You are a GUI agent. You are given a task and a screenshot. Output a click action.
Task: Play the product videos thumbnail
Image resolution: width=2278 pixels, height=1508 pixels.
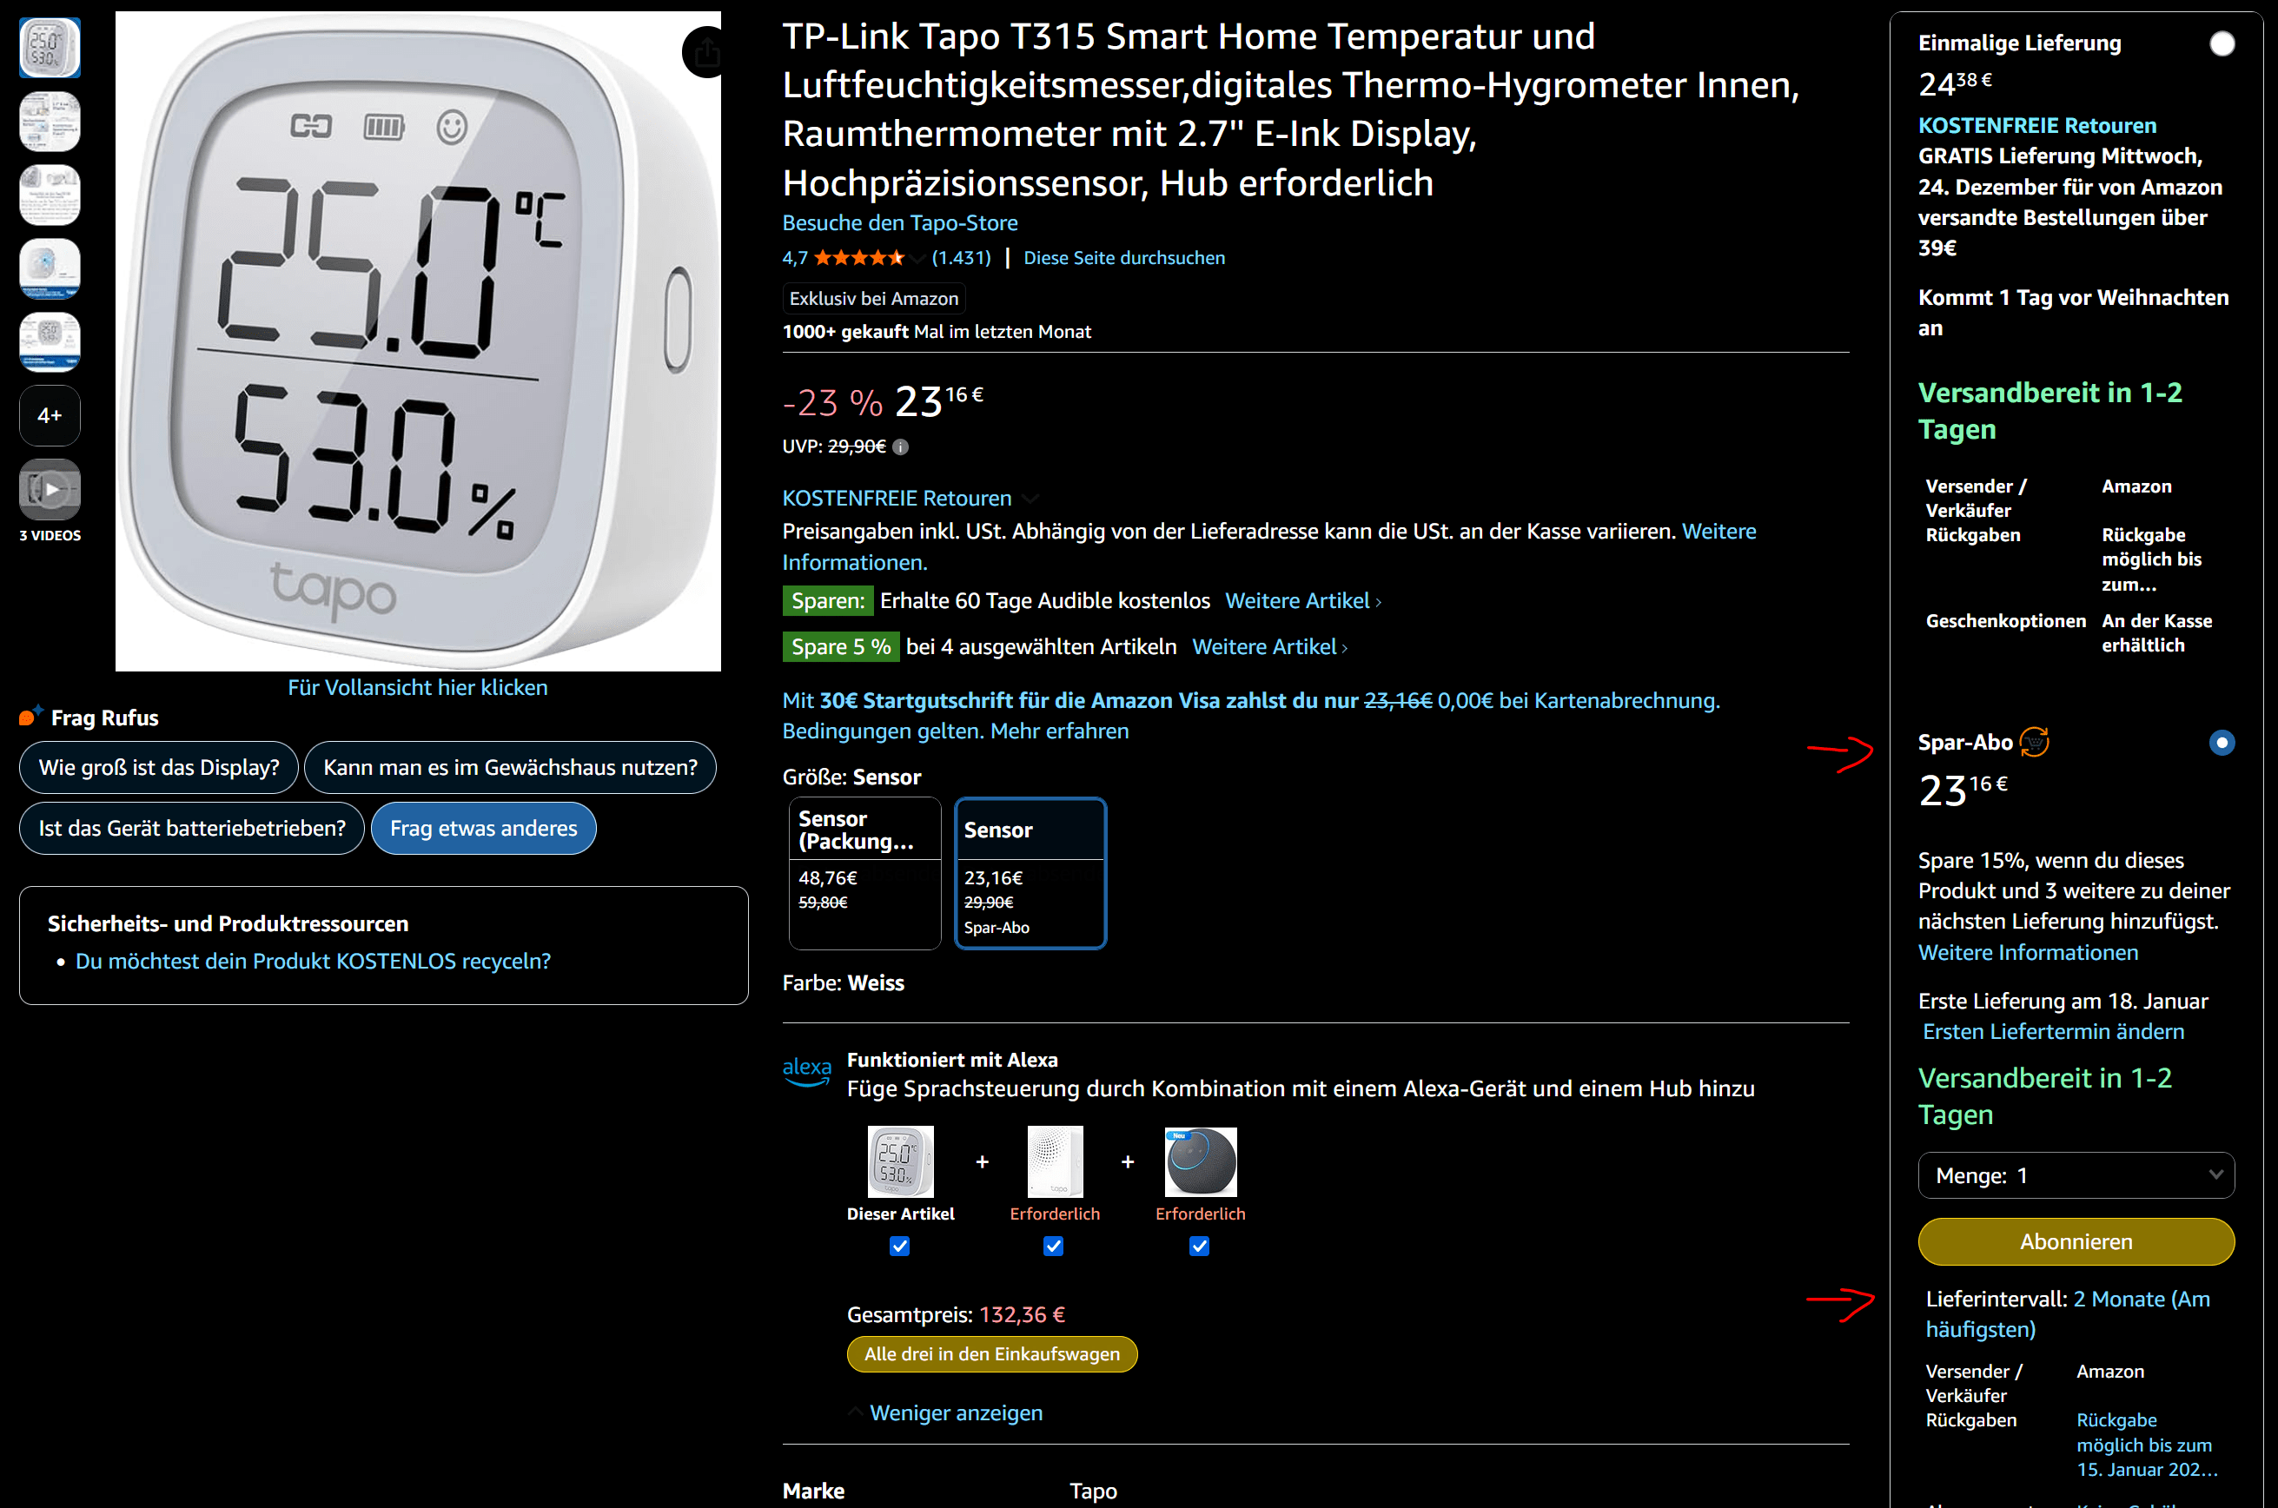point(50,490)
